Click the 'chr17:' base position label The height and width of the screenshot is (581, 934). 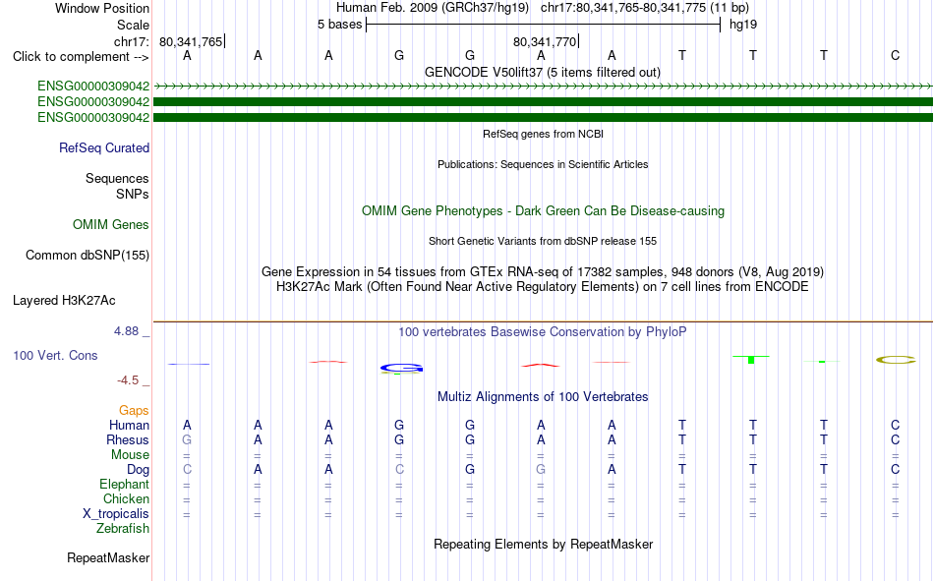(132, 41)
